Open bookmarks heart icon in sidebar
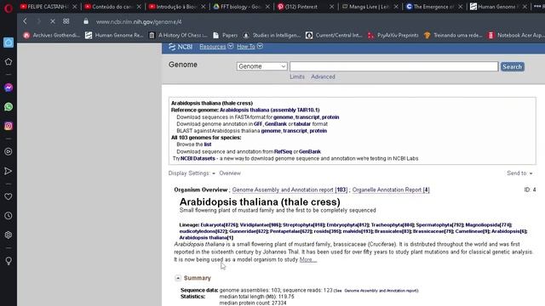 coord(9,196)
